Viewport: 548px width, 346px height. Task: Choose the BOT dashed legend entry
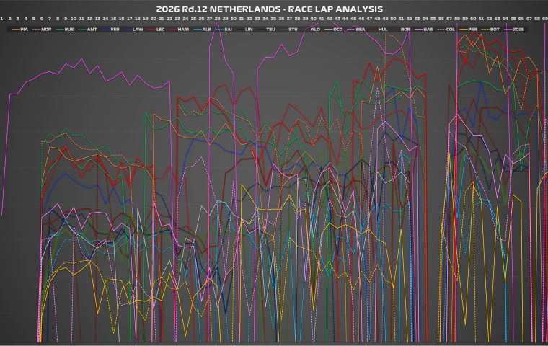[491, 30]
